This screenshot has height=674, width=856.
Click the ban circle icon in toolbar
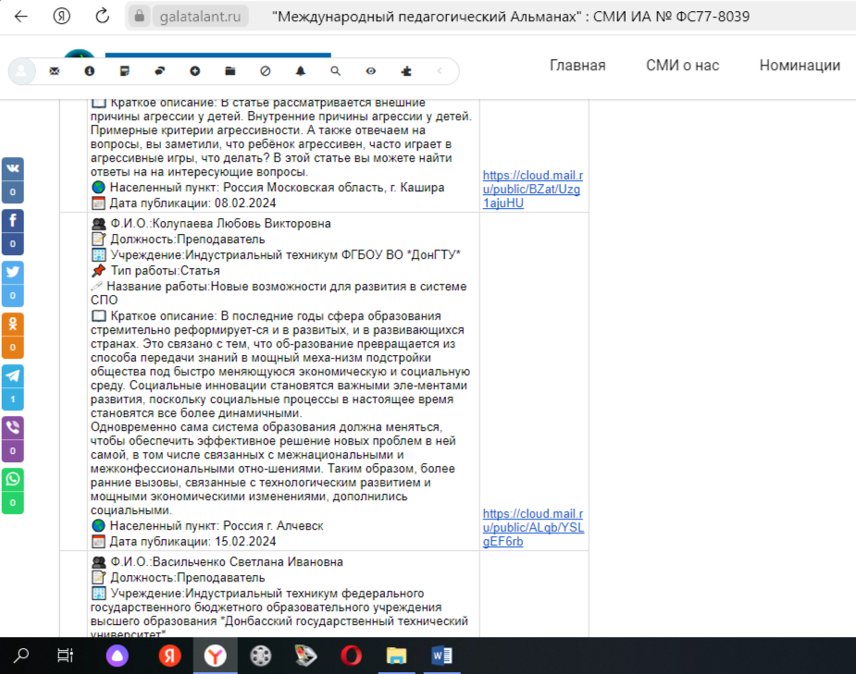pos(266,71)
